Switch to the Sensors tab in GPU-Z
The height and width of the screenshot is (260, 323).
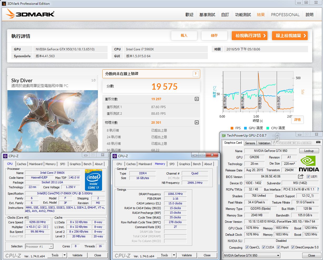coord(250,143)
